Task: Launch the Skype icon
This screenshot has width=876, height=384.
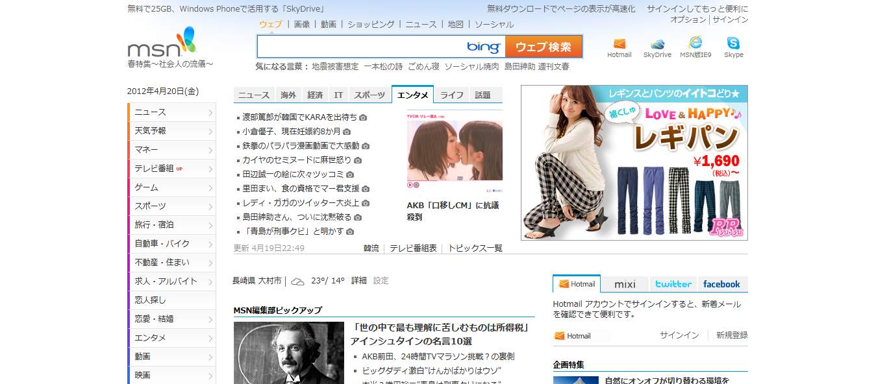Action: point(733,43)
